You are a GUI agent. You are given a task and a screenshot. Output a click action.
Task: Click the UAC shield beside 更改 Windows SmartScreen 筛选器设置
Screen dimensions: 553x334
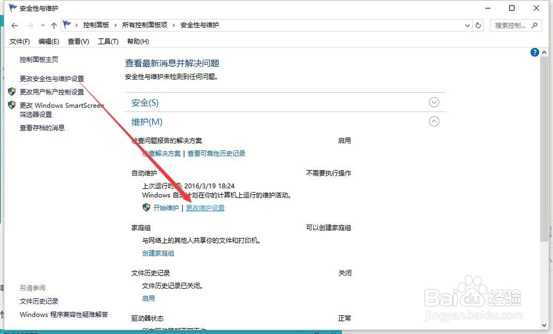point(13,105)
